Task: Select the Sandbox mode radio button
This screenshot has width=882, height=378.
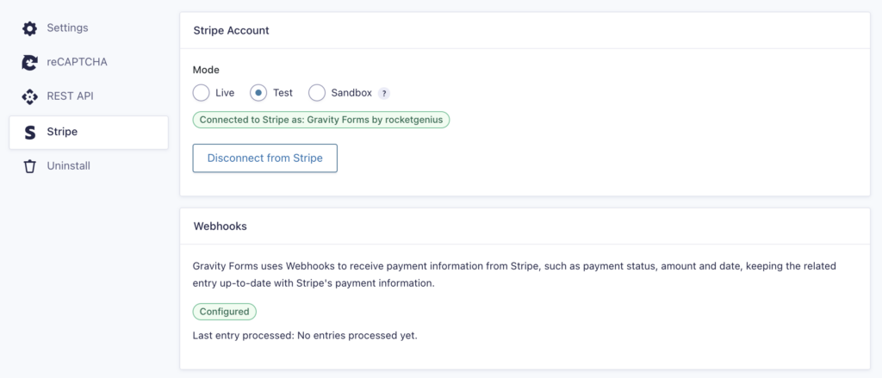Action: [317, 93]
